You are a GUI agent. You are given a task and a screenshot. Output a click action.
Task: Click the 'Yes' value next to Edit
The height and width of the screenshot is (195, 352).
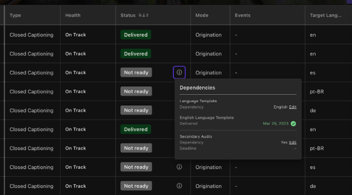coord(284,142)
